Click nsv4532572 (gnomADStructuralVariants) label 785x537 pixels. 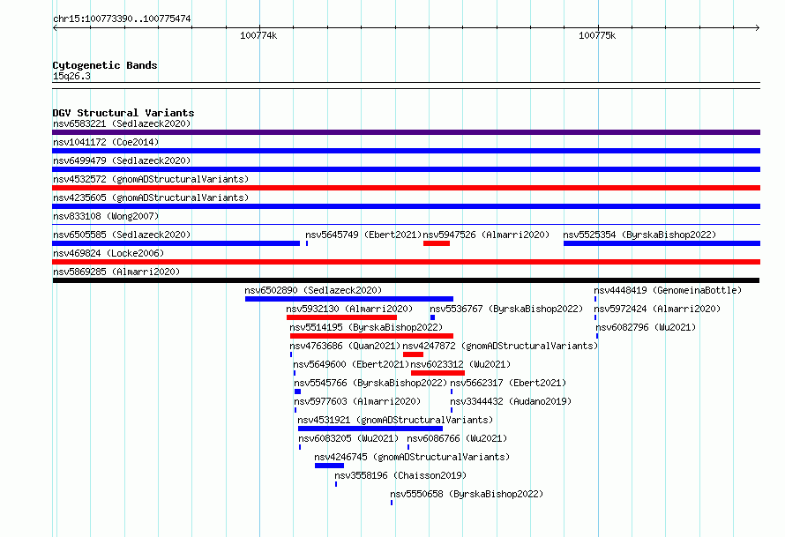click(151, 179)
